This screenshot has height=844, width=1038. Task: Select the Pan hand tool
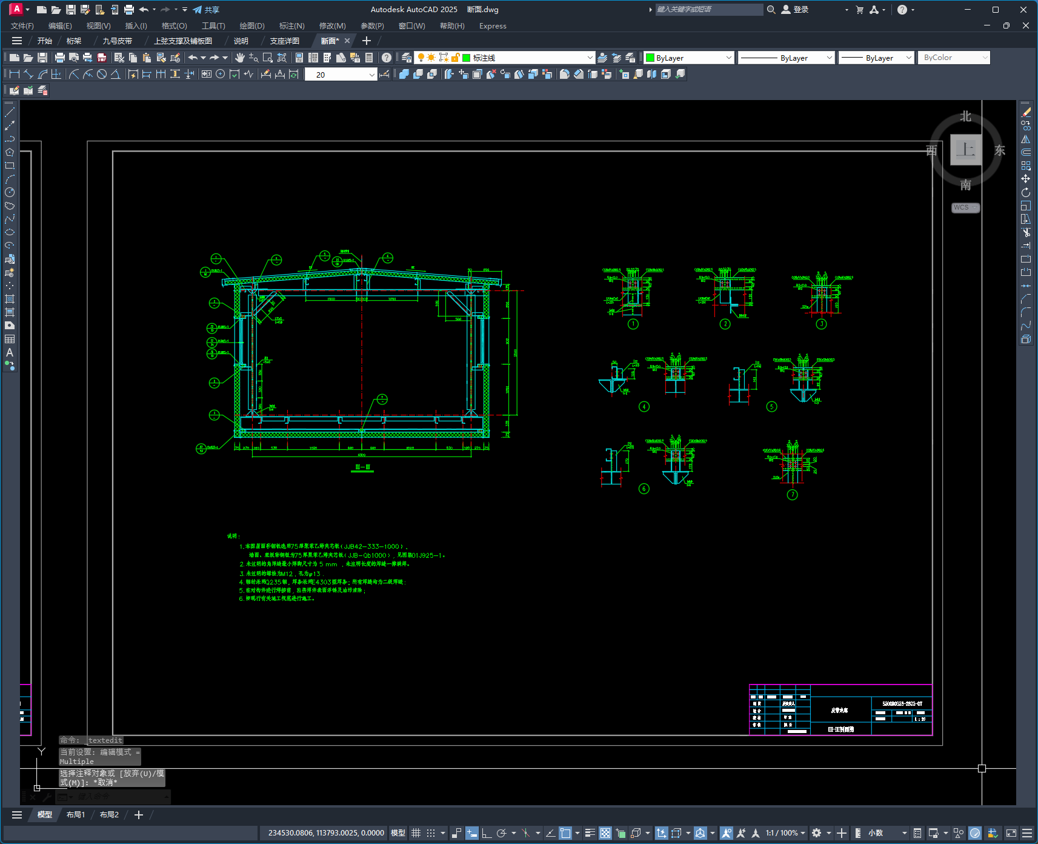[240, 58]
